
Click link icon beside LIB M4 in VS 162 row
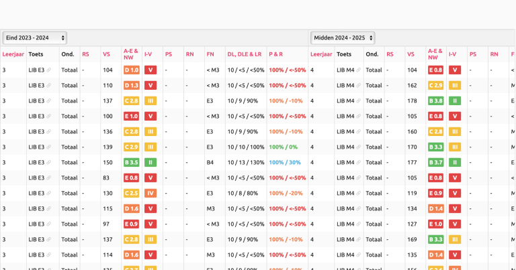click(x=358, y=86)
